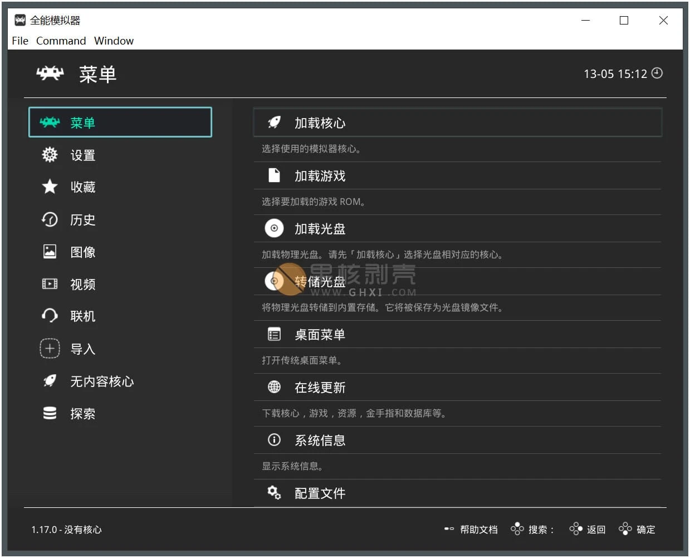
Task: Minimize the 全能模拟器 window
Action: point(586,21)
